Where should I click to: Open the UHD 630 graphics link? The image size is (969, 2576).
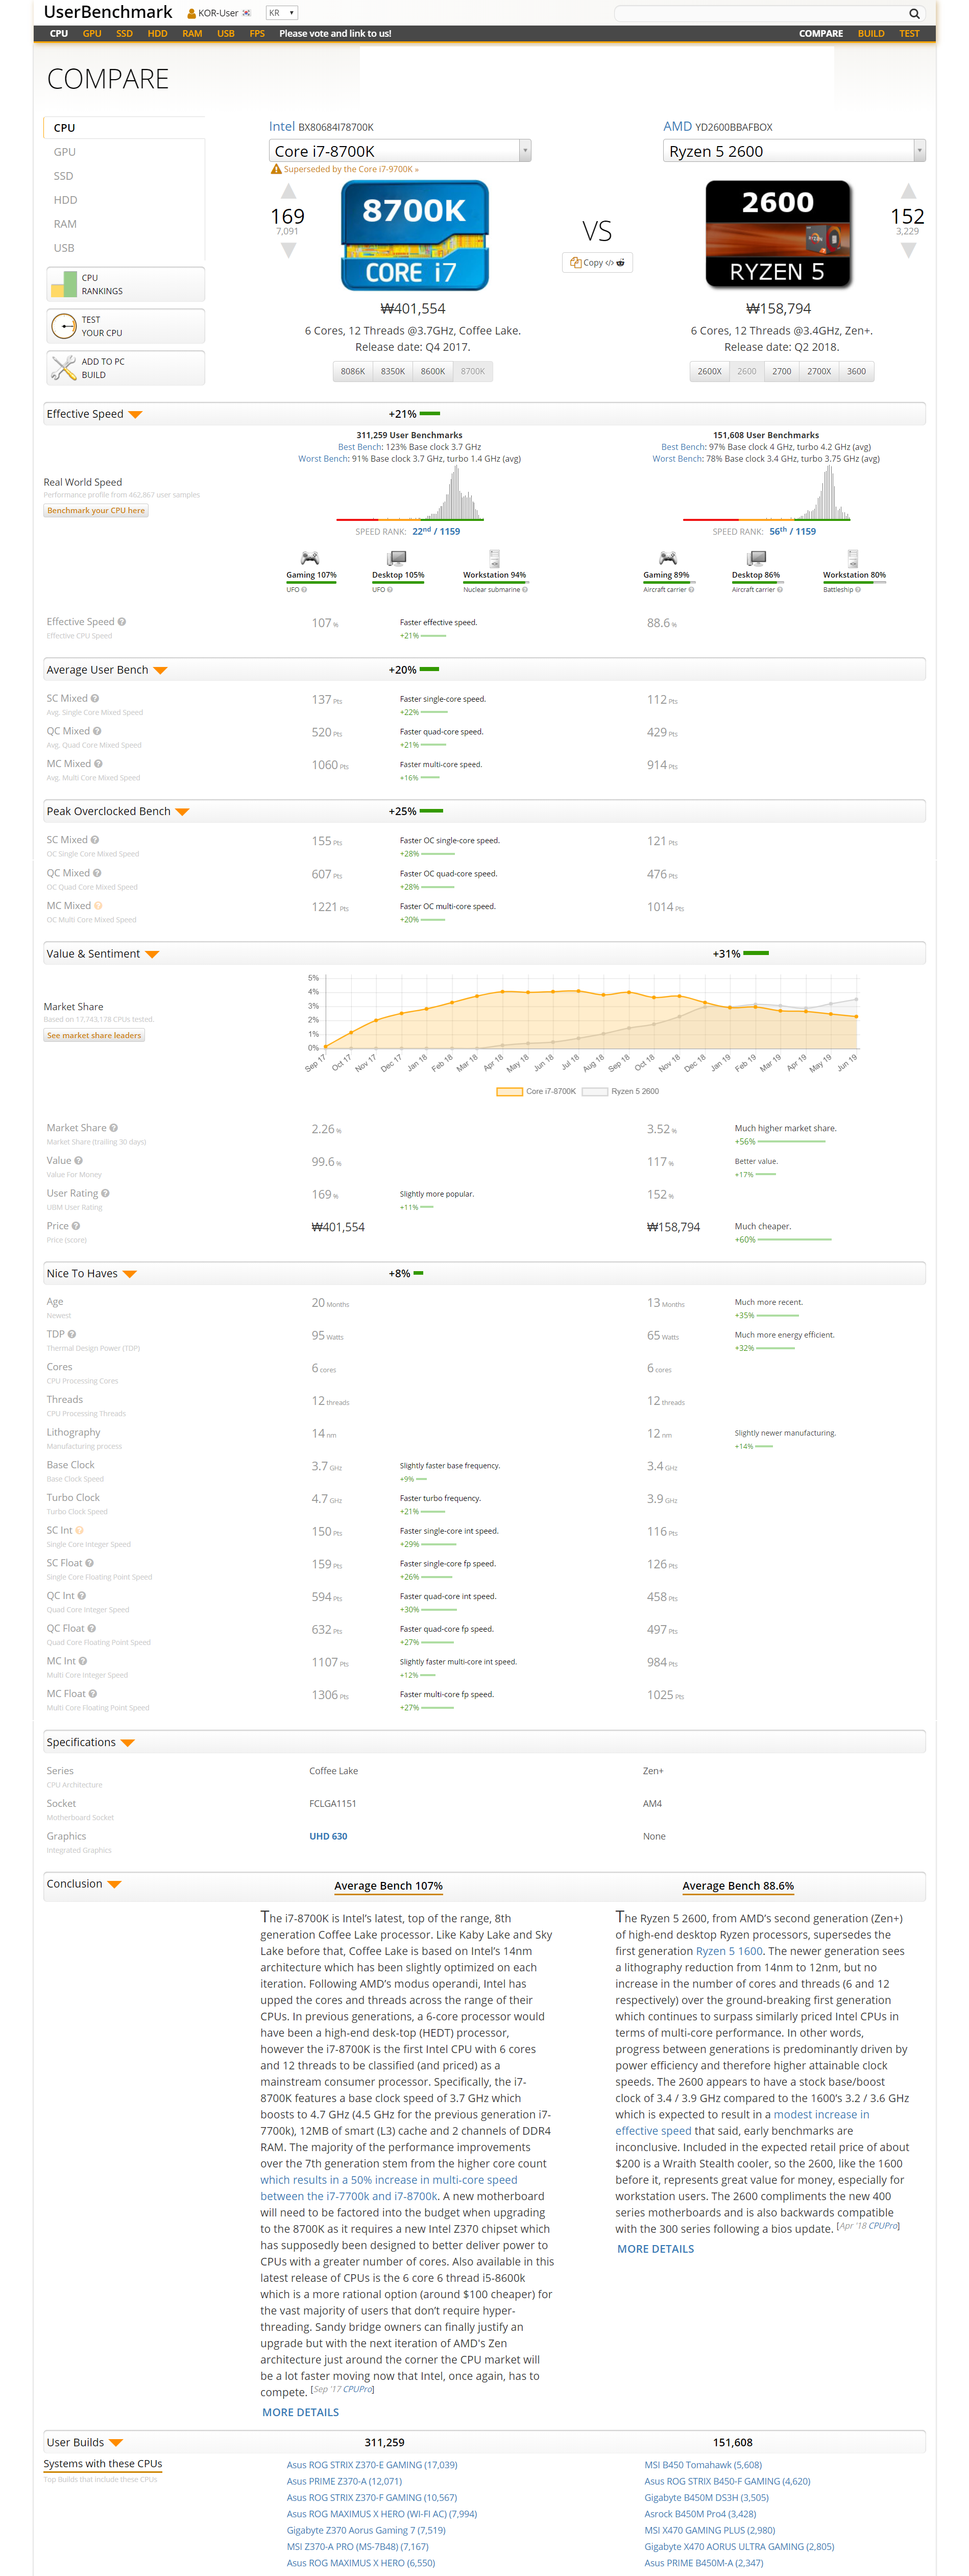328,1836
